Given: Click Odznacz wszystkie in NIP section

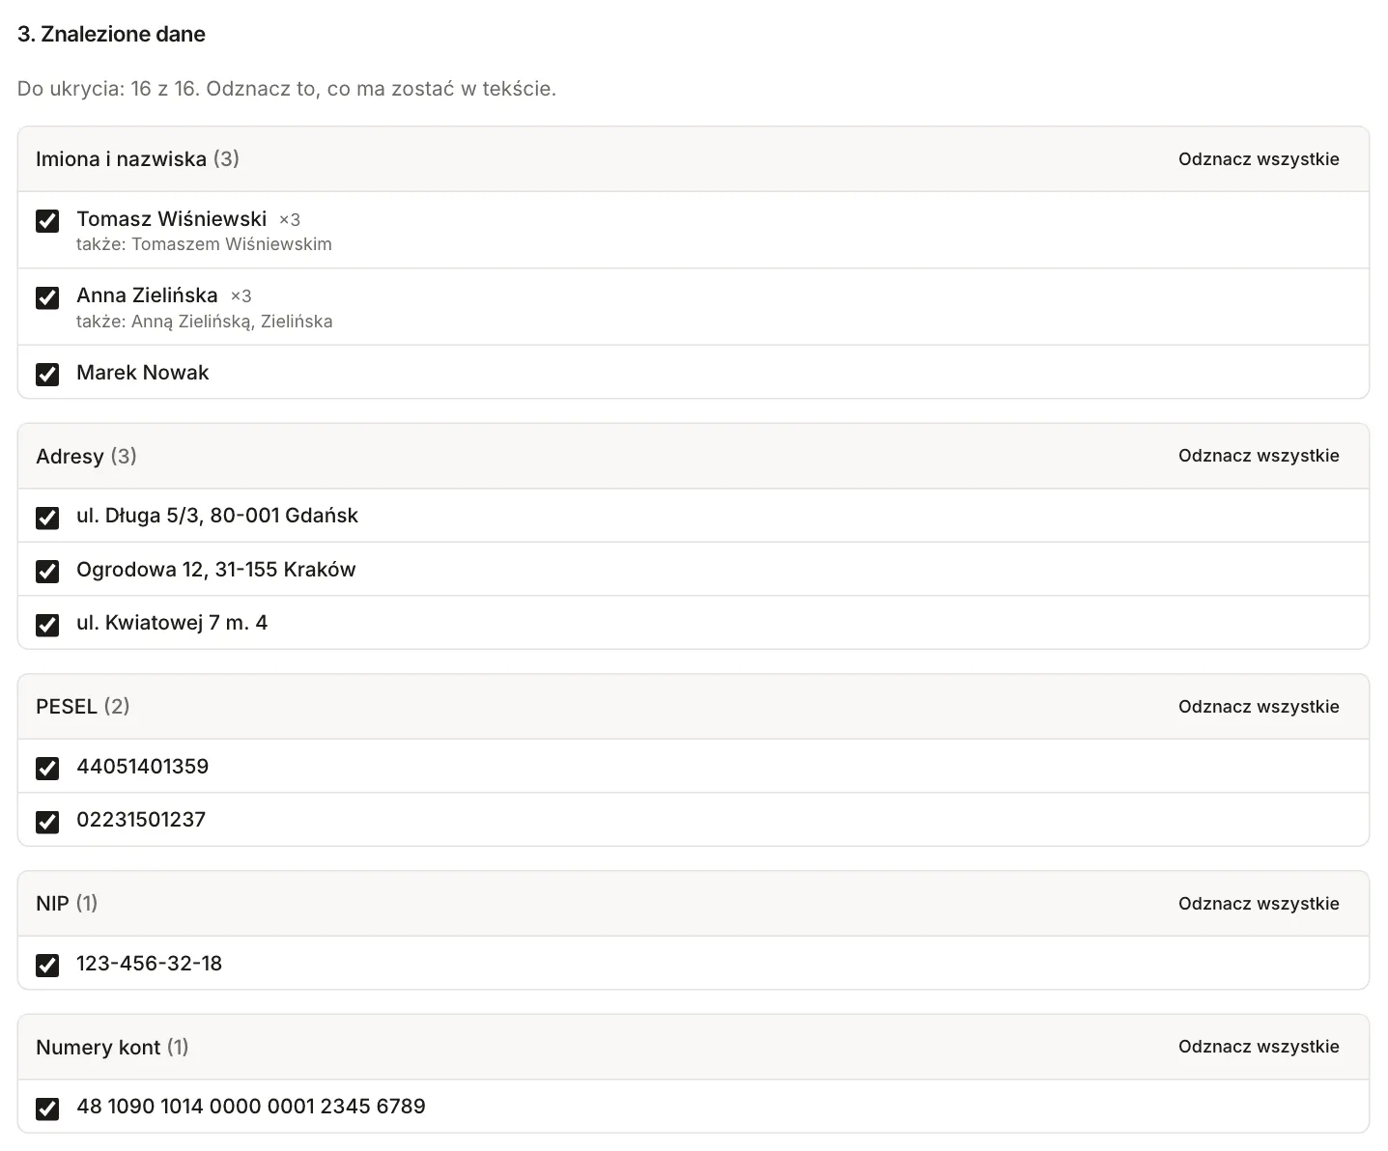Looking at the screenshot, I should click(1259, 904).
